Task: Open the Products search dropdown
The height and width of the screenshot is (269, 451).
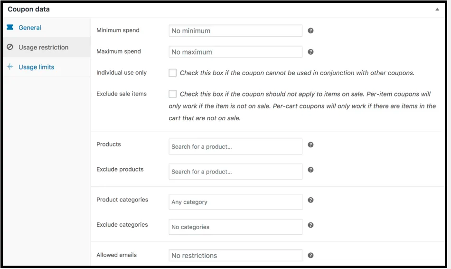Action: click(235, 146)
